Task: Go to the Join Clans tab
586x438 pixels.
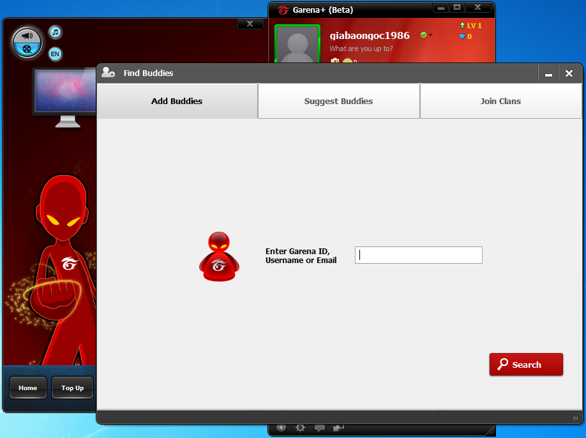Action: click(x=500, y=101)
